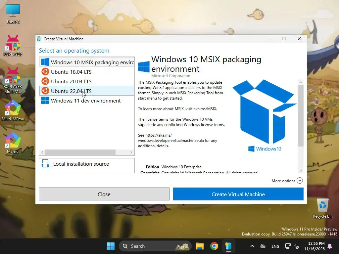Open the notifications bell icon
339x254 pixels.
(330, 246)
